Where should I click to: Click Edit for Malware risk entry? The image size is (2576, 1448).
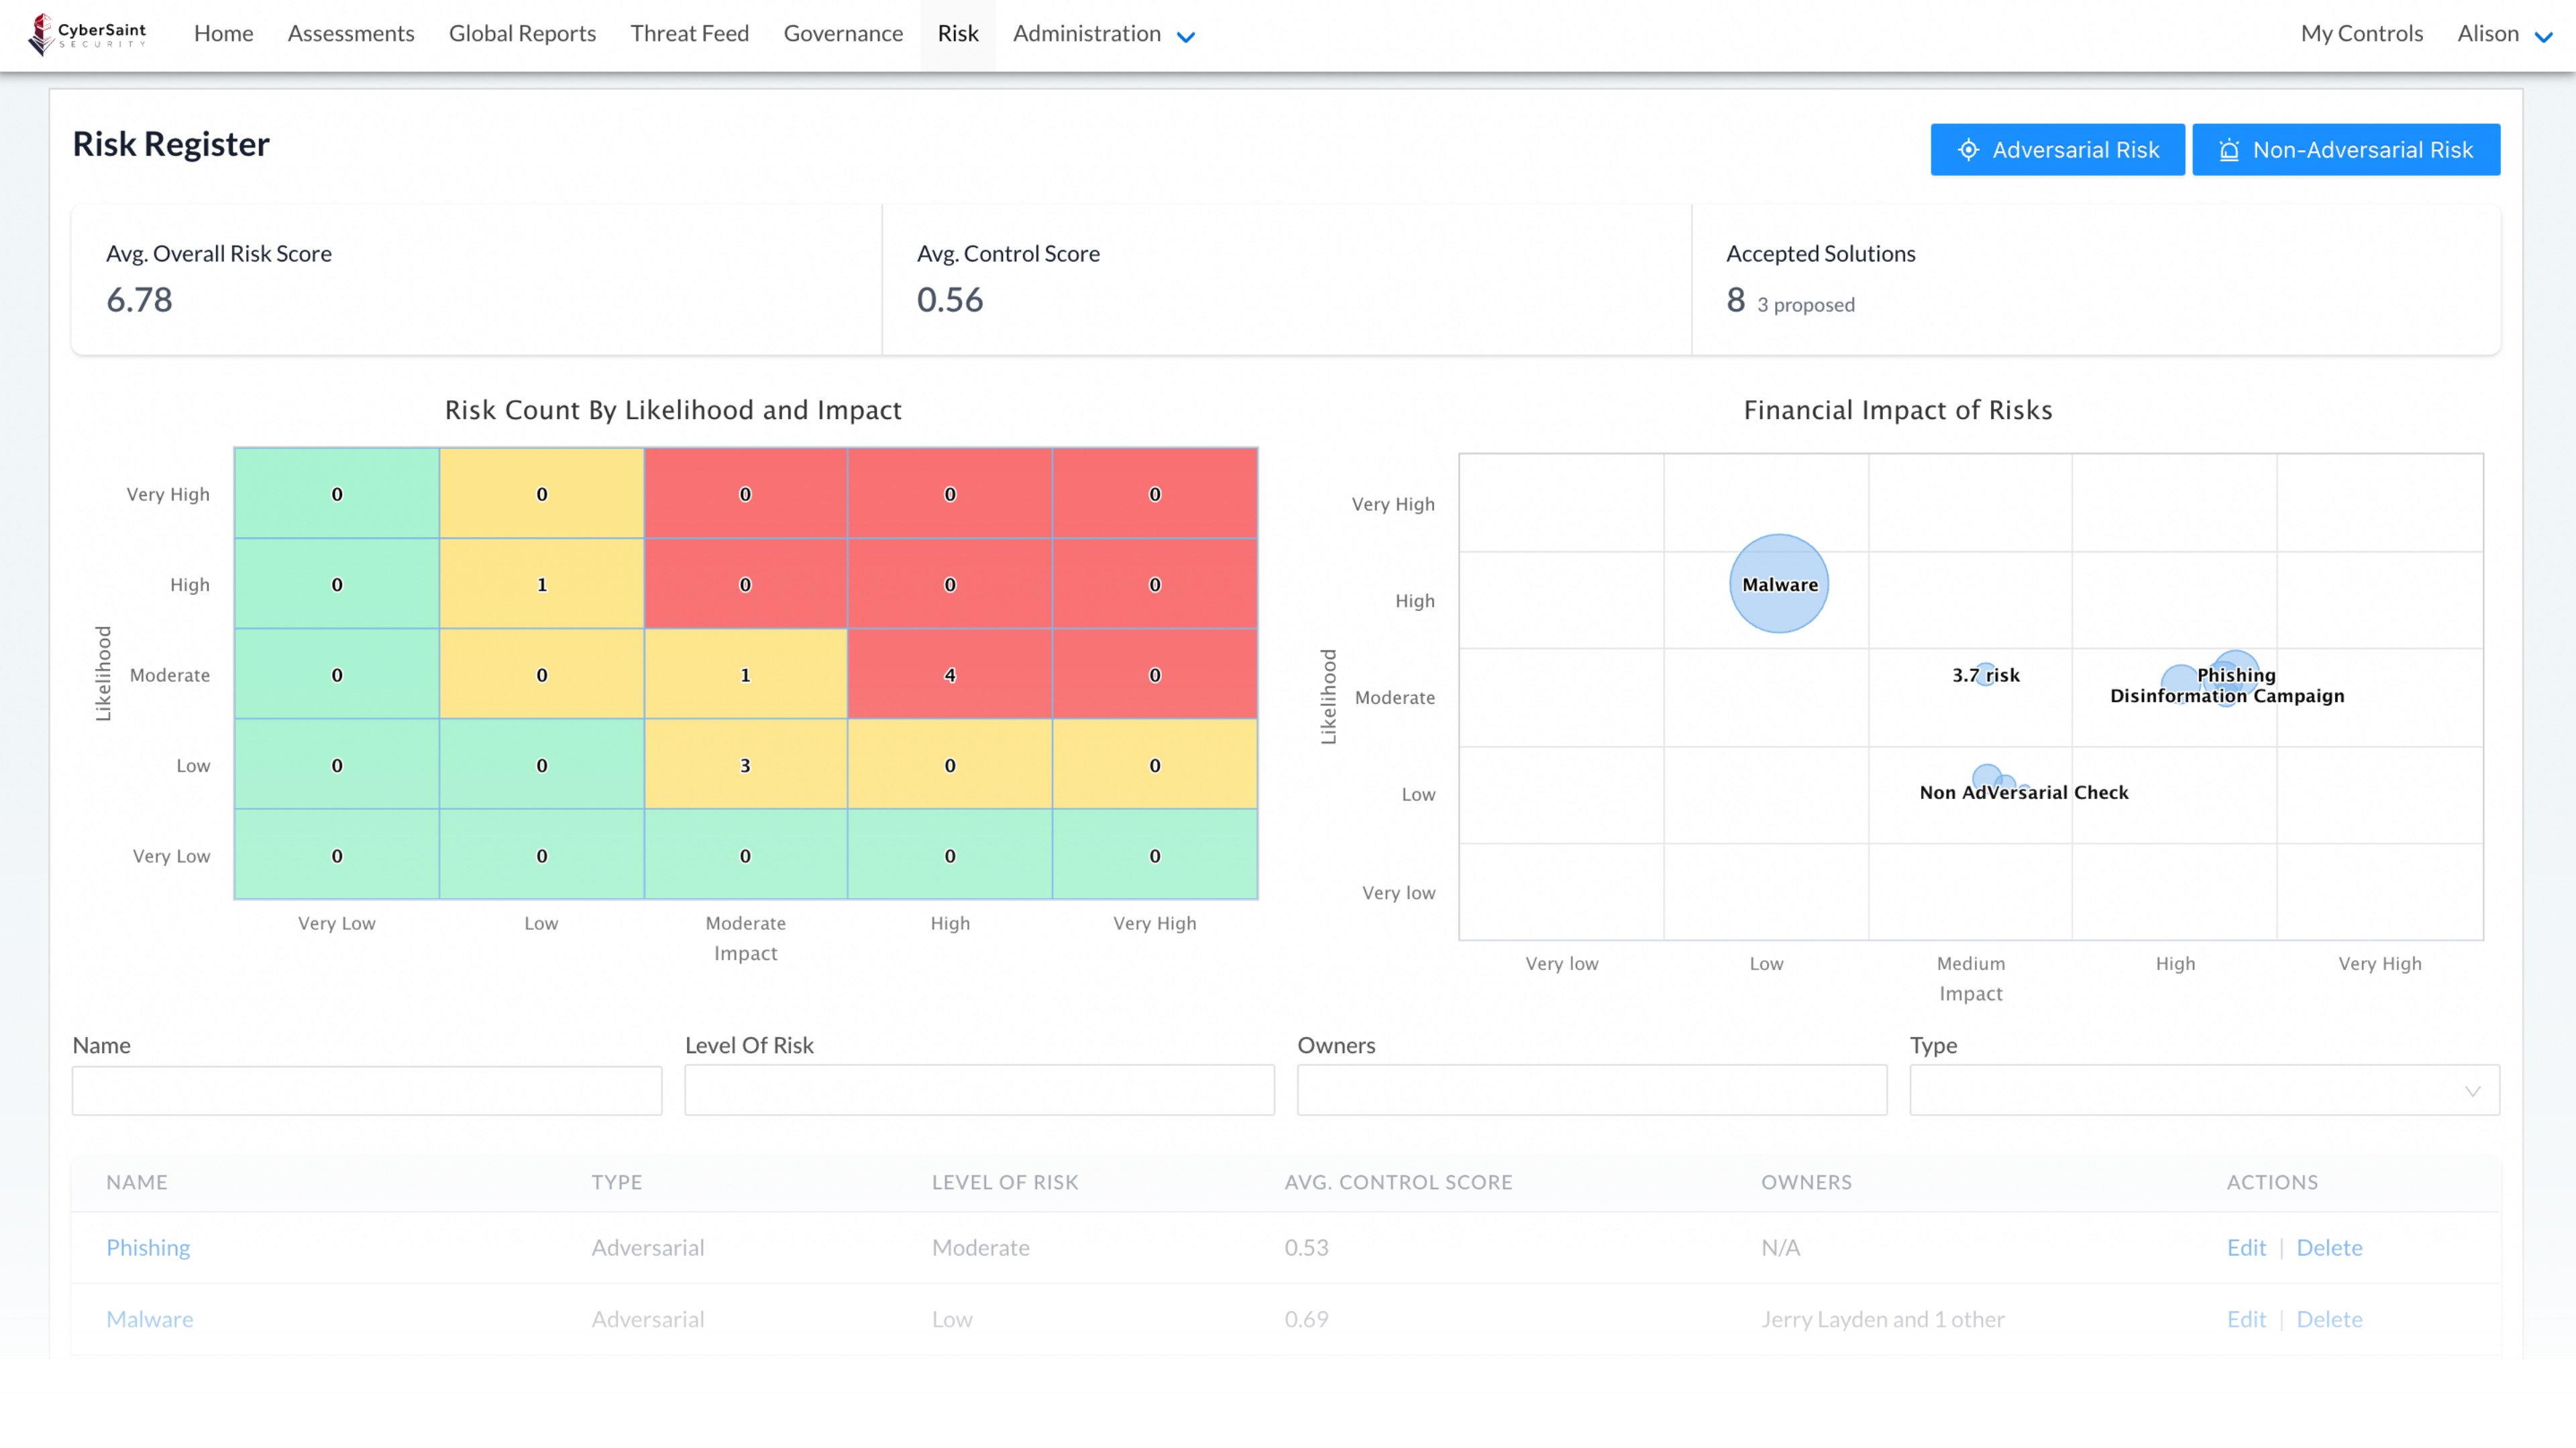[x=2245, y=1317]
